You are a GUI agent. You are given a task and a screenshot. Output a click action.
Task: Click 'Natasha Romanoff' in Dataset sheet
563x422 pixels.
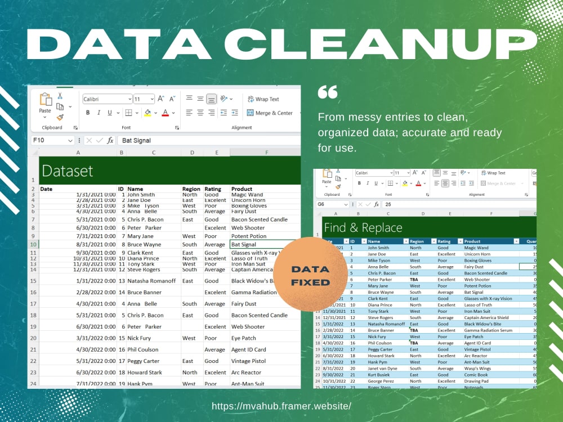pyautogui.click(x=151, y=281)
